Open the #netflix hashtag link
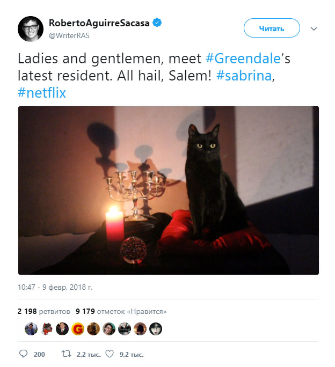 click(x=42, y=93)
